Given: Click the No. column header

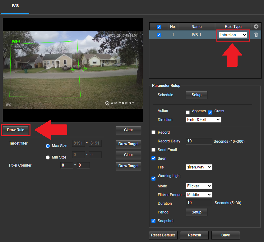Looking at the screenshot, I should click(x=173, y=27).
